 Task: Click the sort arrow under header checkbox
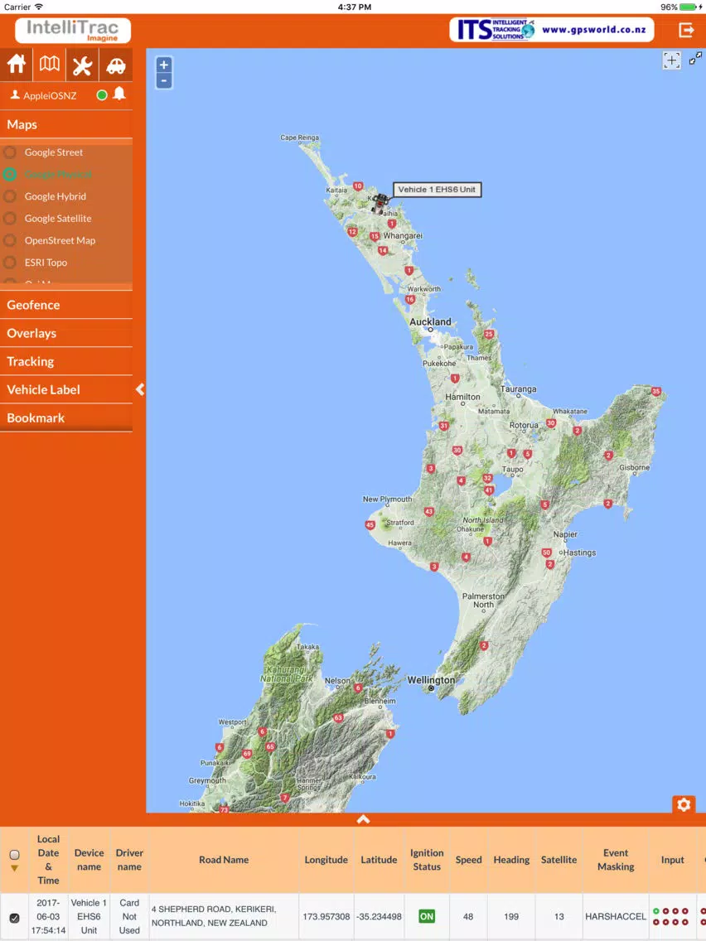pyautogui.click(x=14, y=868)
